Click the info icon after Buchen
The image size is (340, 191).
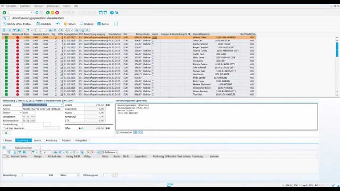coord(116,24)
